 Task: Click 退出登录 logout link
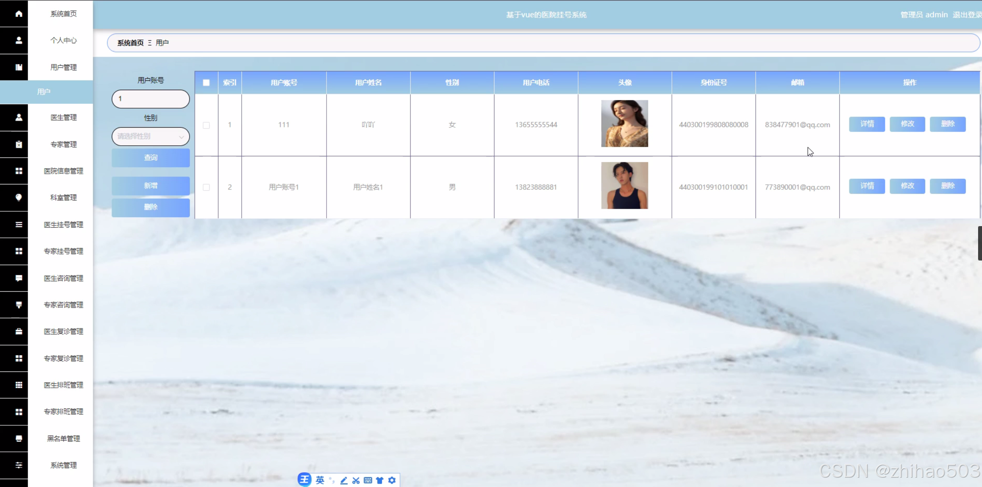pyautogui.click(x=966, y=15)
